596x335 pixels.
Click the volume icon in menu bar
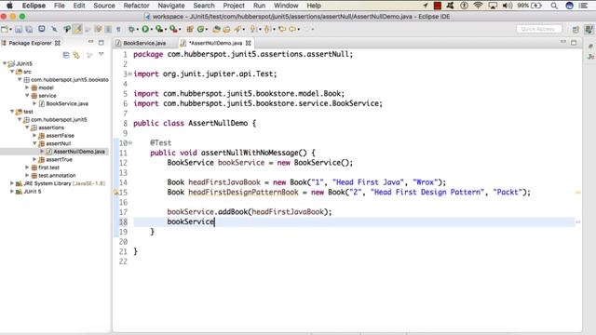[x=507, y=6]
